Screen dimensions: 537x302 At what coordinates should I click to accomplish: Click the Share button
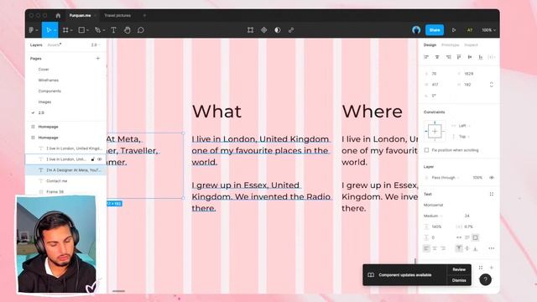click(435, 30)
